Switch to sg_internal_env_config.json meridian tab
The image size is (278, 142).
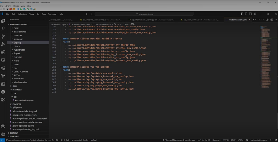[102, 20]
